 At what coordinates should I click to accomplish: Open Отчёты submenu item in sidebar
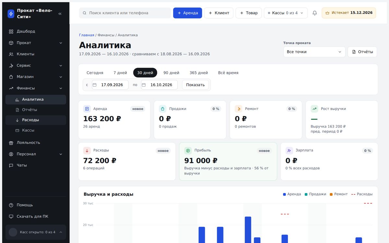[36, 110]
